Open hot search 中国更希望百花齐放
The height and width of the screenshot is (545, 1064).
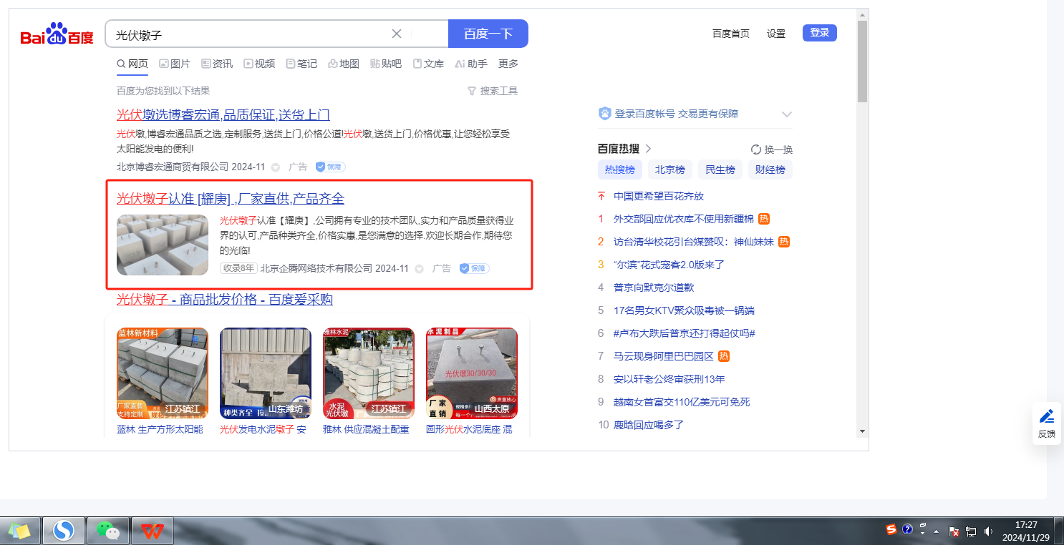pyautogui.click(x=659, y=196)
